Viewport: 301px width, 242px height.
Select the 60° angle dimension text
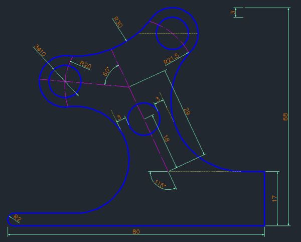(x=106, y=72)
